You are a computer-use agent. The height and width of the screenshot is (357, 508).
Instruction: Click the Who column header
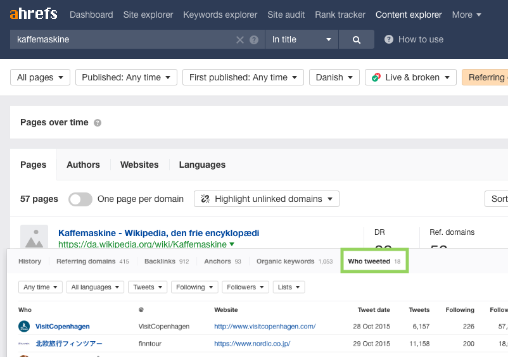click(25, 310)
